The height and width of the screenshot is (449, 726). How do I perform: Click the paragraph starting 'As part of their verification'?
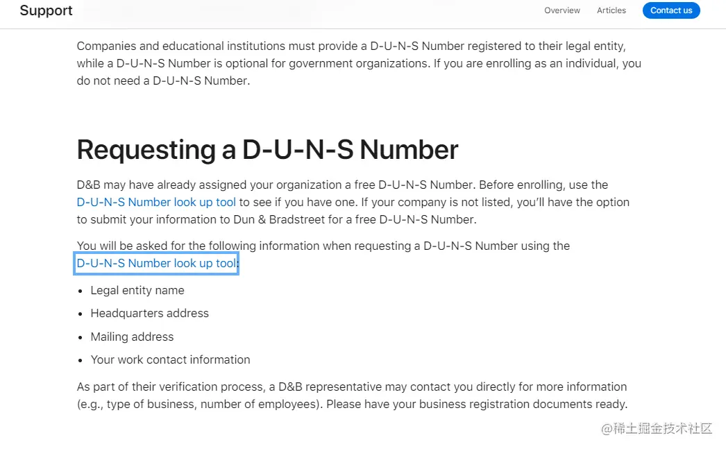(x=352, y=396)
